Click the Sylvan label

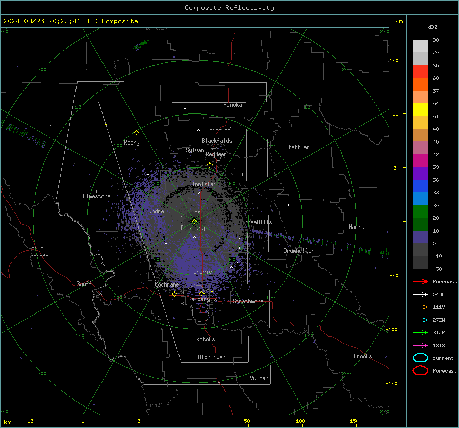(195, 150)
